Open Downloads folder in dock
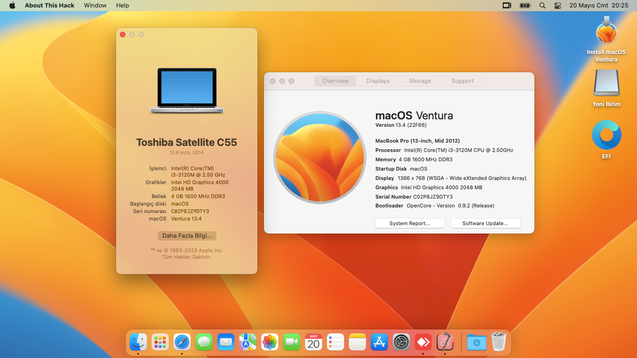The height and width of the screenshot is (358, 637). (477, 343)
